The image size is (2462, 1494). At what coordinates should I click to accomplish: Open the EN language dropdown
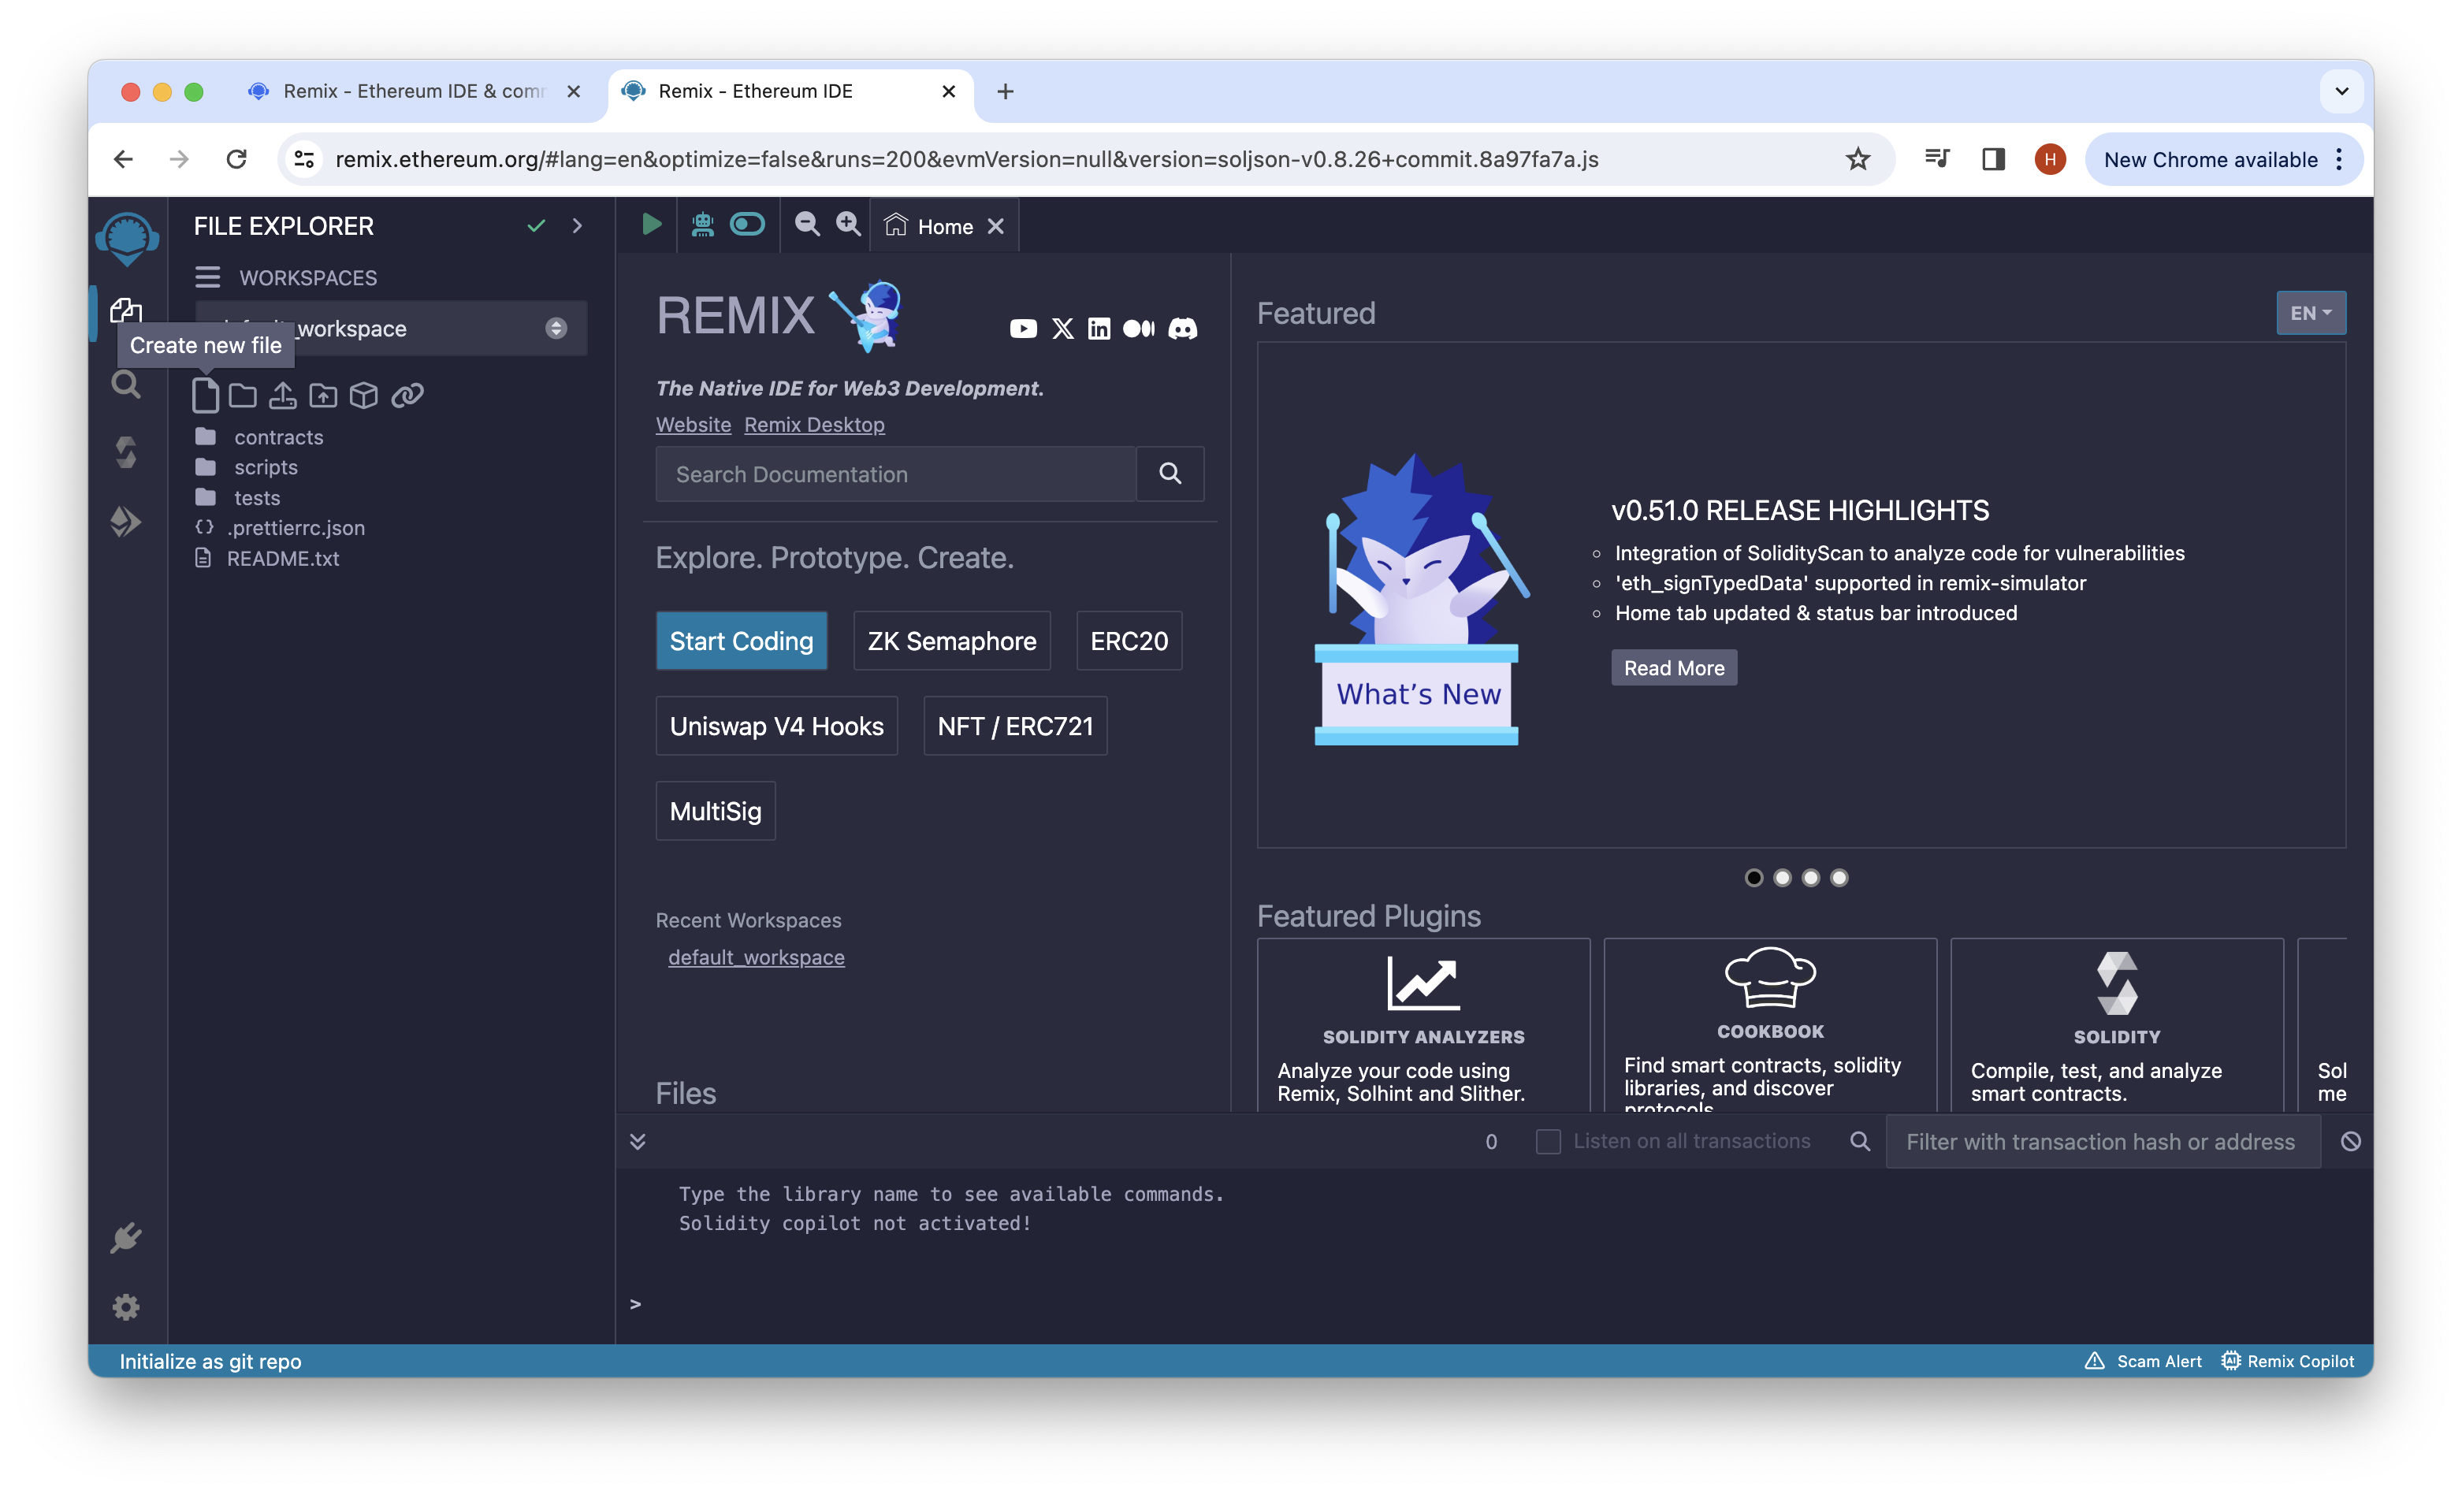click(2310, 313)
